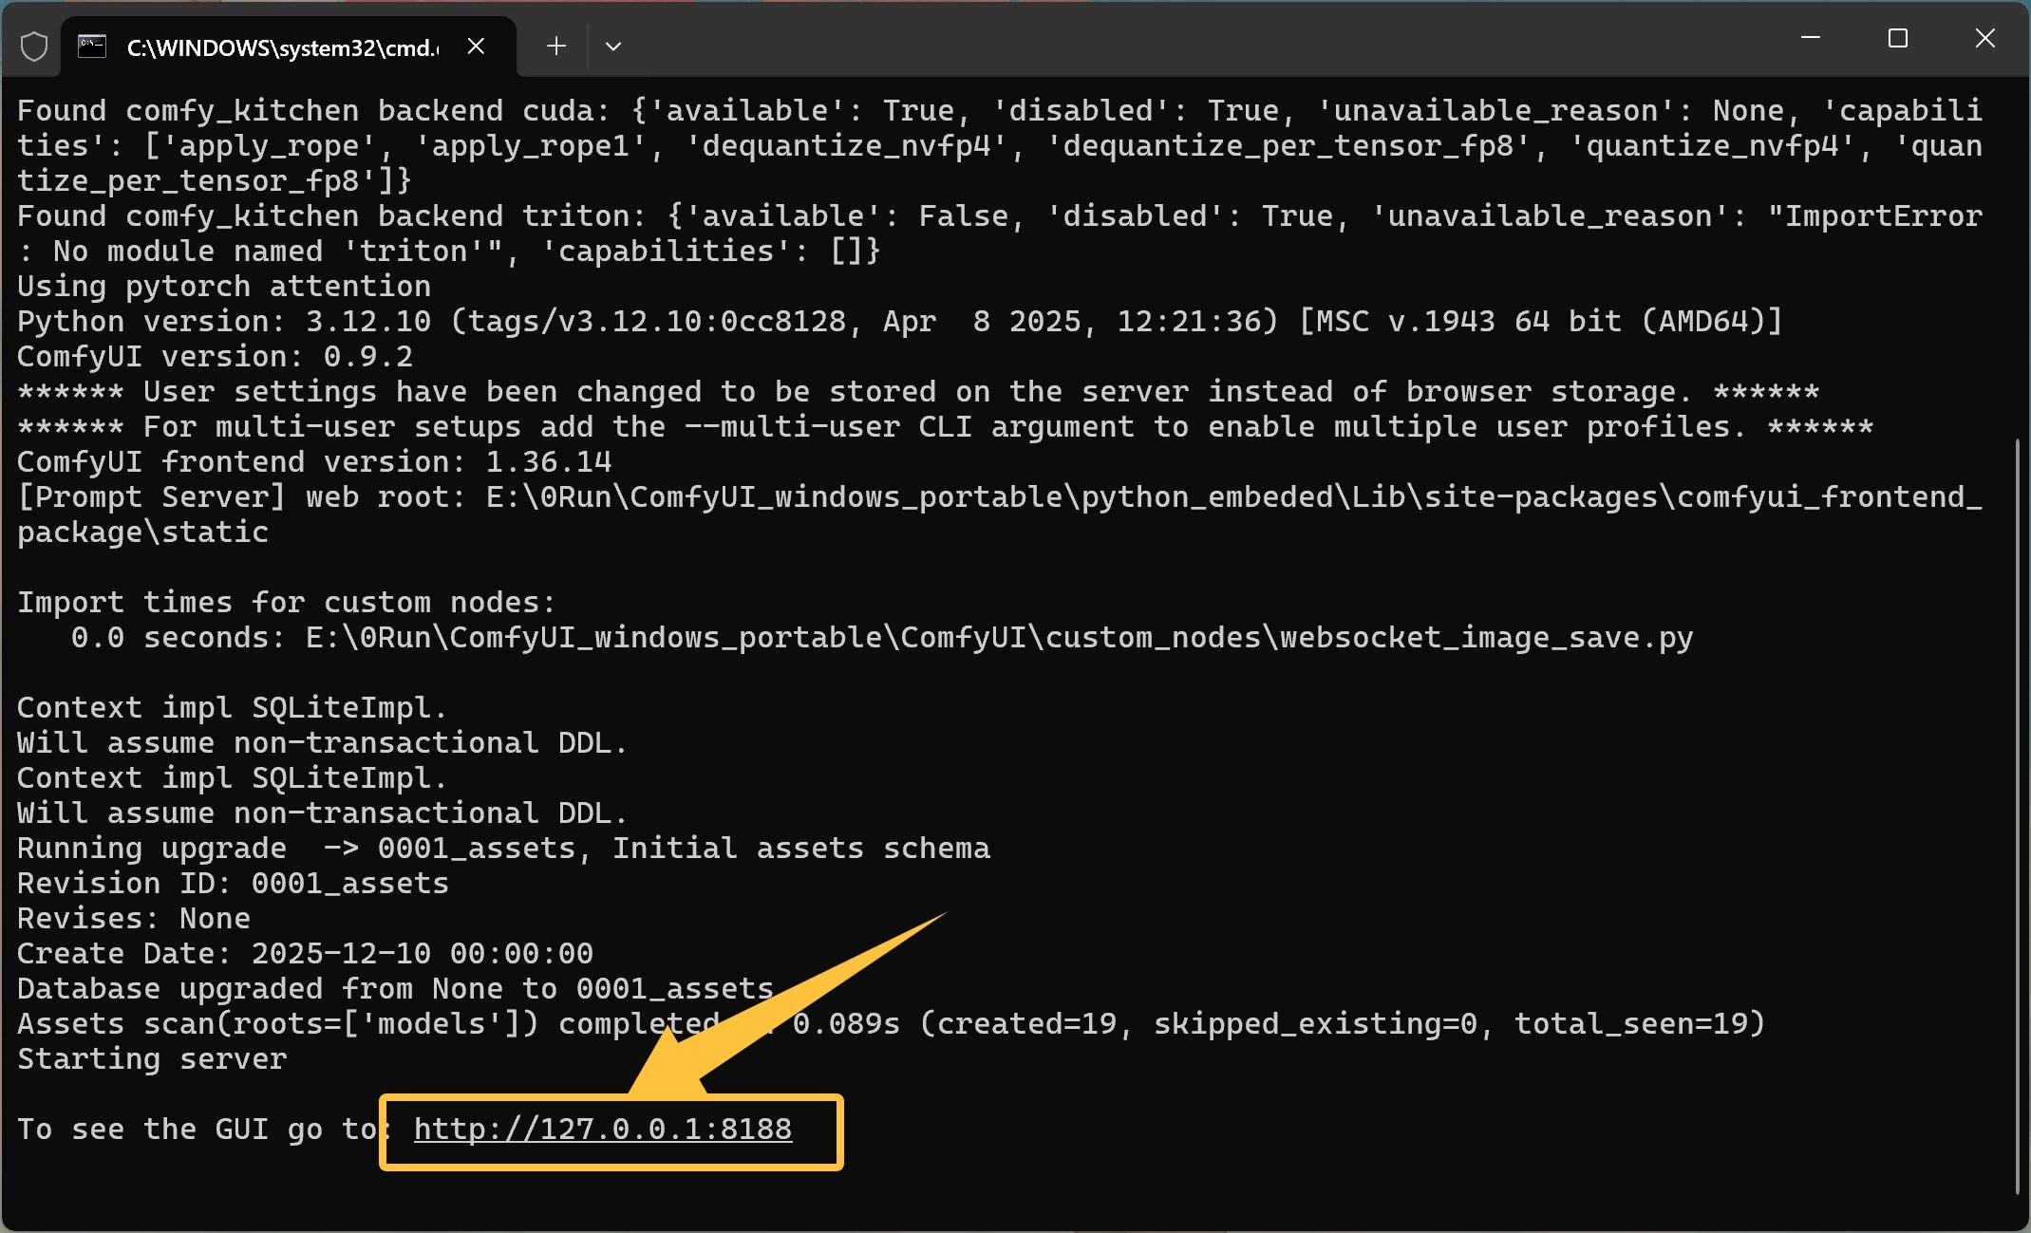Click the 'ComfyUI frontend version: 1.36.14' text
Screen dimensions: 2031x1233
pos(313,462)
